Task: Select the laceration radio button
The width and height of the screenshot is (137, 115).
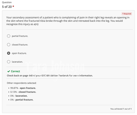Action: tap(9, 62)
